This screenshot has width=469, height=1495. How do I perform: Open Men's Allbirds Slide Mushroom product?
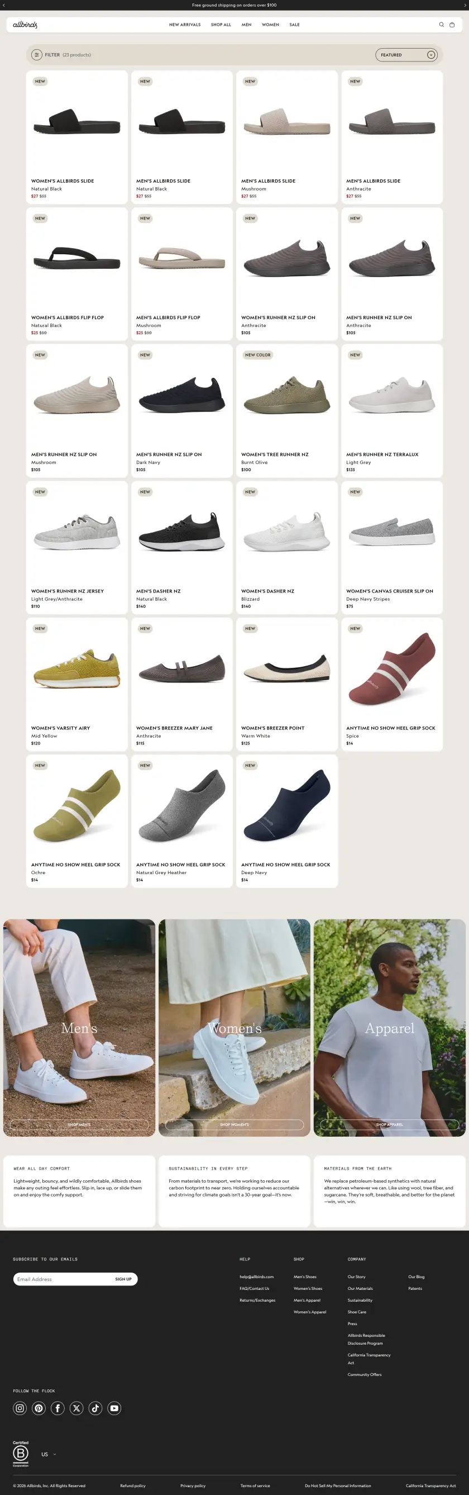(x=287, y=137)
